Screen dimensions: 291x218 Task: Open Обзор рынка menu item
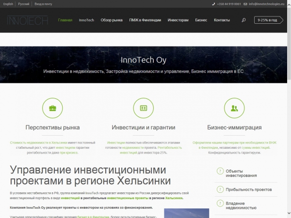coord(112,20)
